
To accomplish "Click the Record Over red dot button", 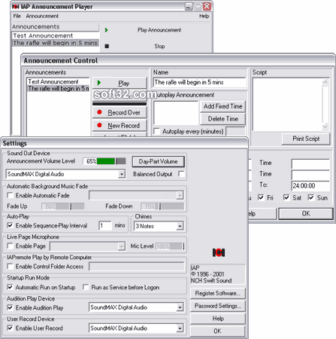I will (x=120, y=112).
